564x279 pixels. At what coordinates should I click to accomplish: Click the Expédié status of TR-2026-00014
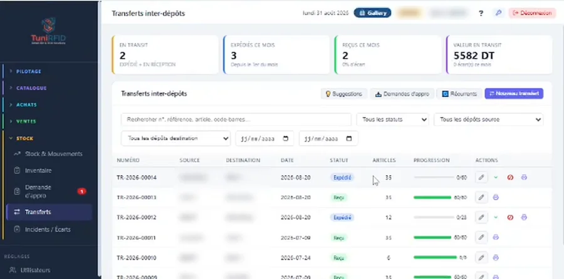(x=342, y=178)
